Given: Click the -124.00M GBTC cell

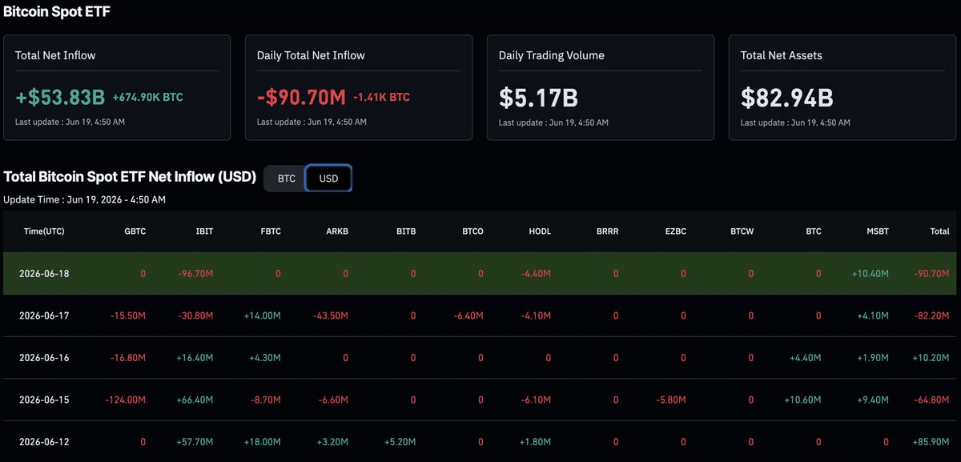Looking at the screenshot, I should pos(126,400).
